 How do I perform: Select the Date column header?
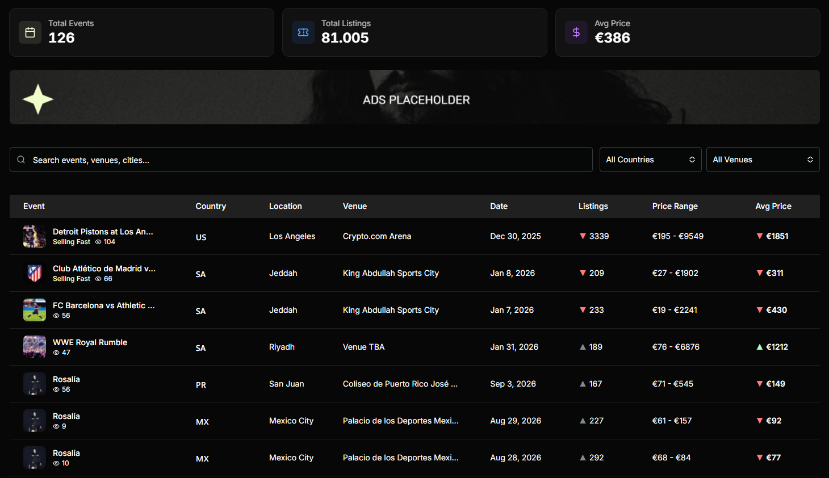click(499, 206)
